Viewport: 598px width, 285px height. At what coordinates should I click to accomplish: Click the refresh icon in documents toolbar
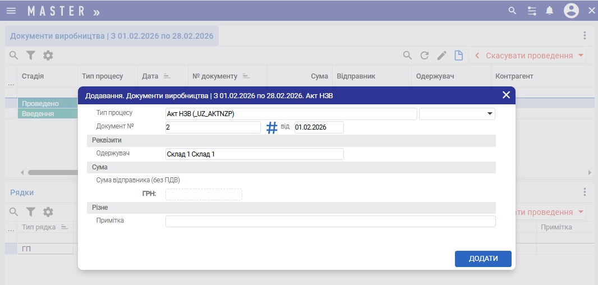tap(425, 56)
